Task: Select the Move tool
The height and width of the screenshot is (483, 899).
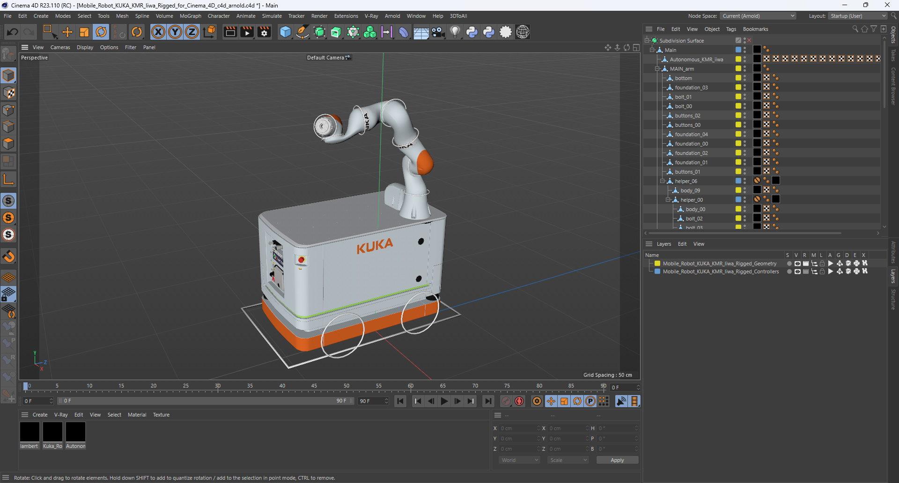Action: click(67, 32)
